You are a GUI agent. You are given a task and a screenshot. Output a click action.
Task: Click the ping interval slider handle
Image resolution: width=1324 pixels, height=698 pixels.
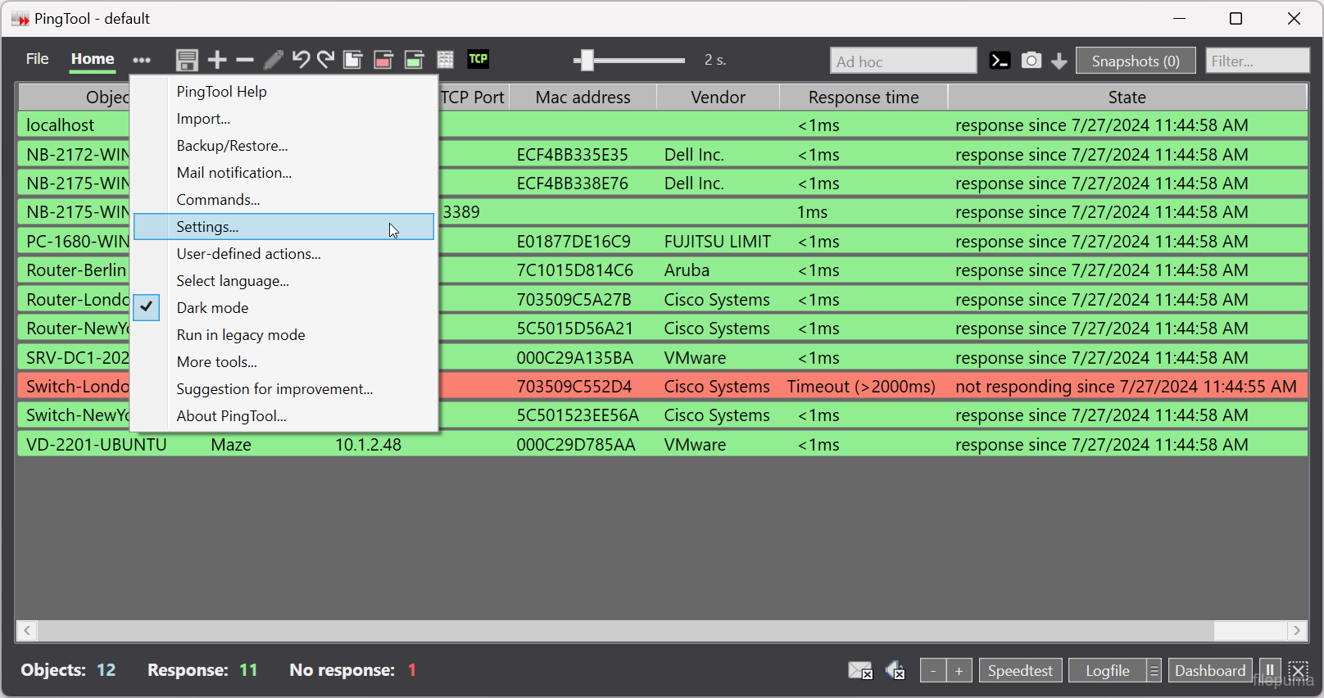coord(586,60)
